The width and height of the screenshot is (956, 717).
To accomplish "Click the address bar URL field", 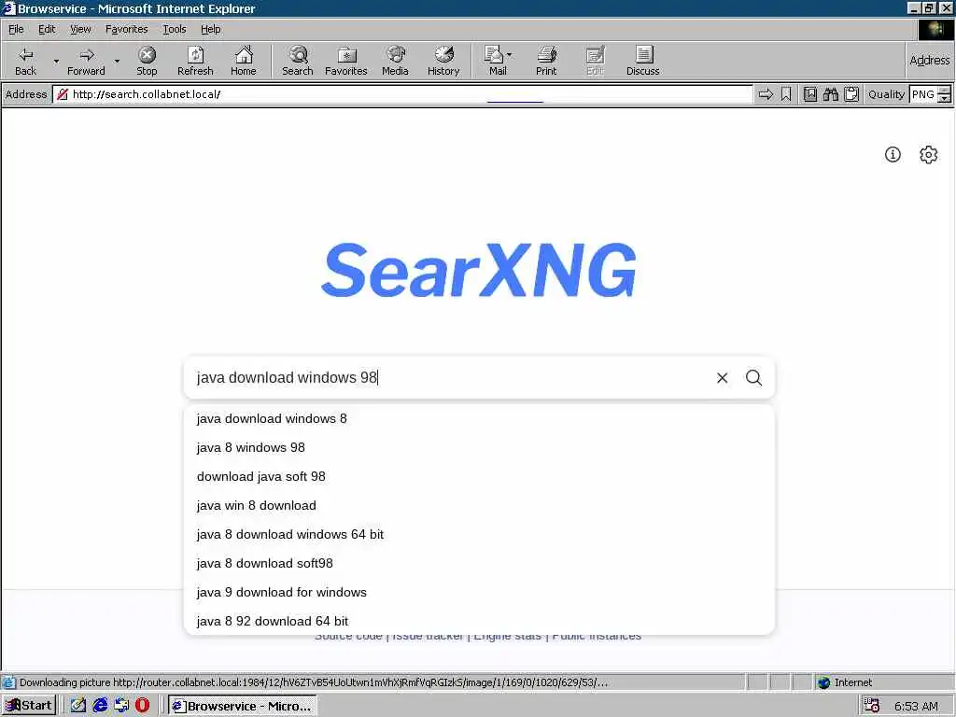I will coord(402,94).
